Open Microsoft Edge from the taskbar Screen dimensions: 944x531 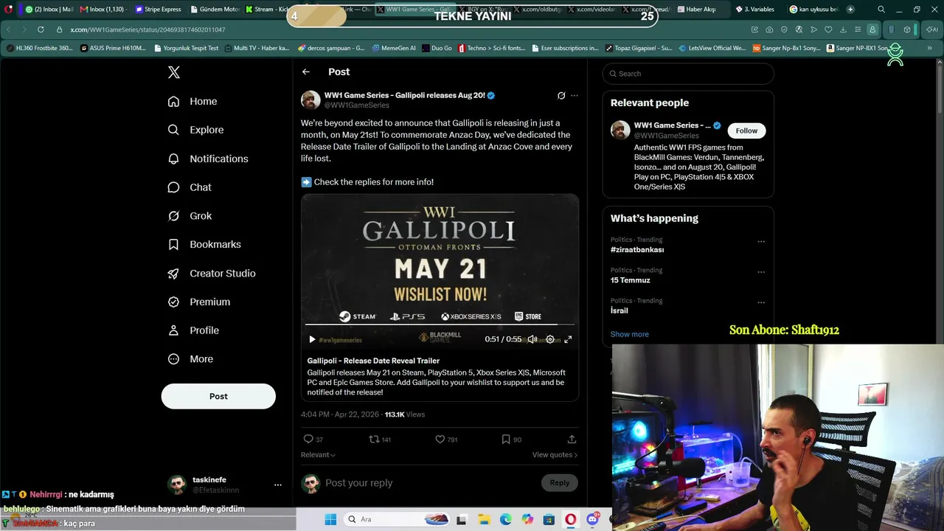(506, 519)
